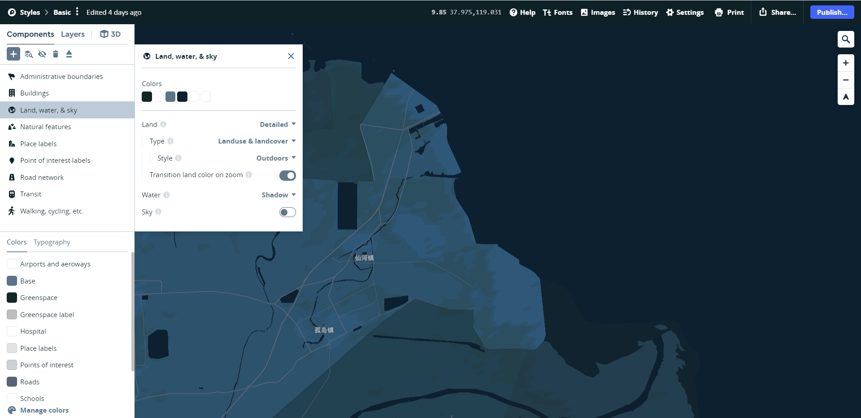Open style Settings
Image resolution: width=861 pixels, height=418 pixels.
tap(685, 13)
